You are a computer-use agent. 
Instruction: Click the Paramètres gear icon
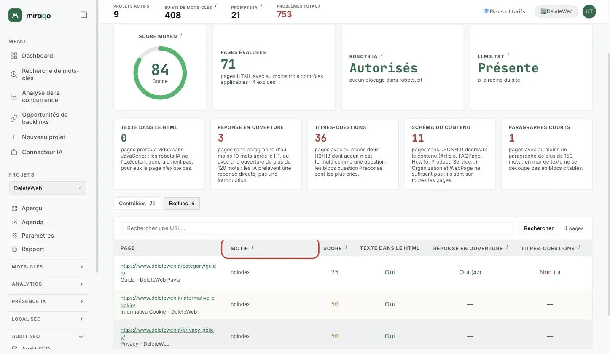point(15,236)
